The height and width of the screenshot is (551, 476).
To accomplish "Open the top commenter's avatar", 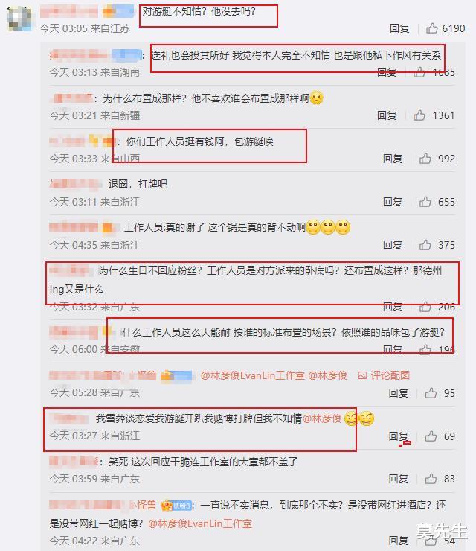I will tap(19, 19).
